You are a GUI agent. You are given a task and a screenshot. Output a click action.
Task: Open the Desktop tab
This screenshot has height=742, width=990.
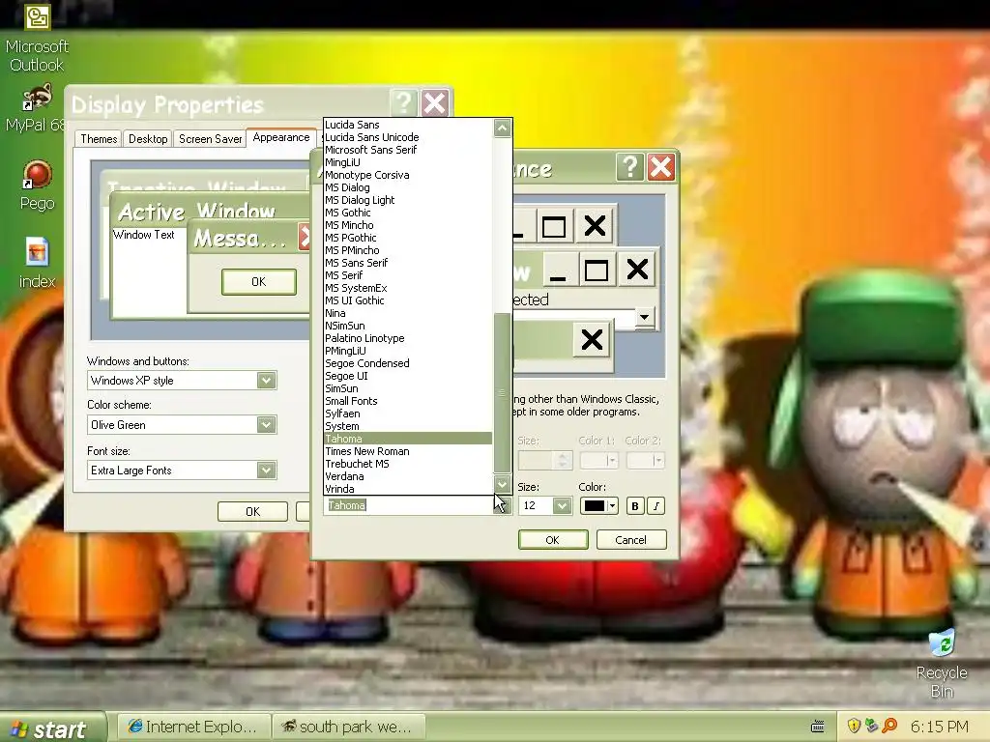(148, 139)
